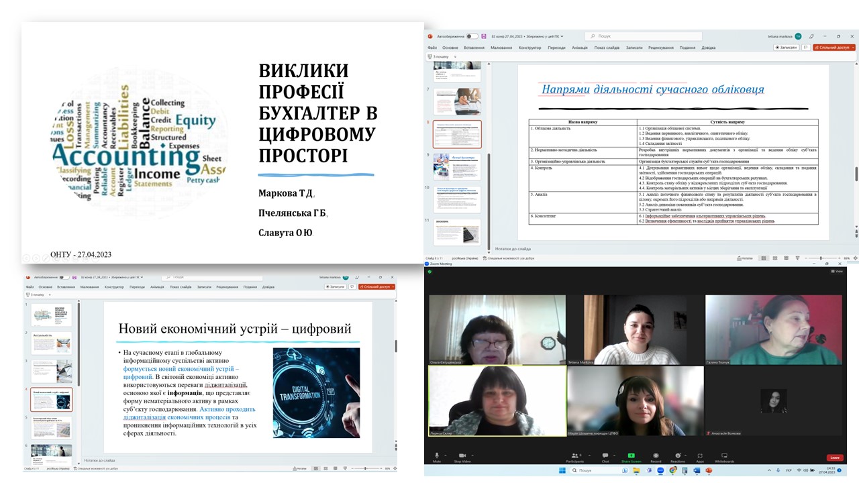Open comments icon in lower-left PowerPoint ribbon
This screenshot has height=483, width=859.
352,286
